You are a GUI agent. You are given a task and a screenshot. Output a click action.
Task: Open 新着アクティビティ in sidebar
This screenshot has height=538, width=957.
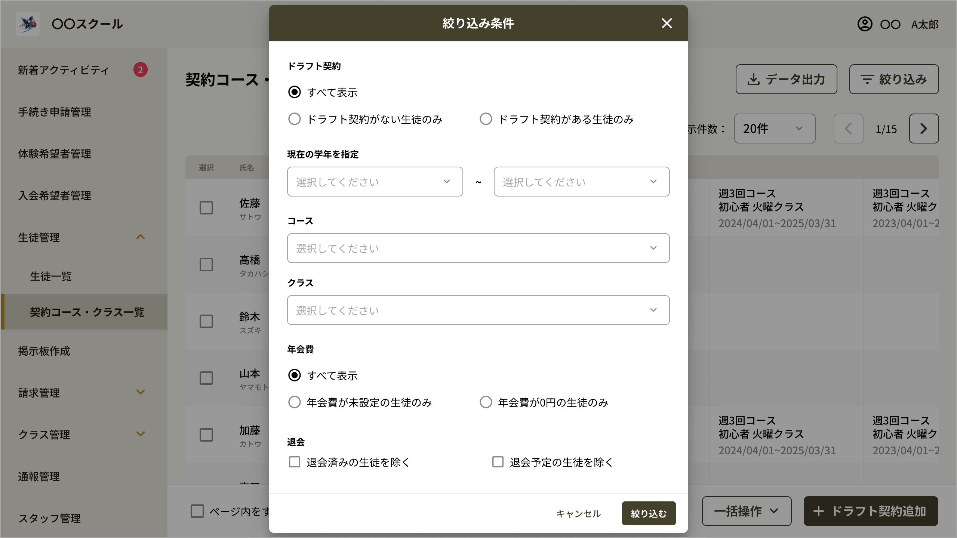[64, 70]
